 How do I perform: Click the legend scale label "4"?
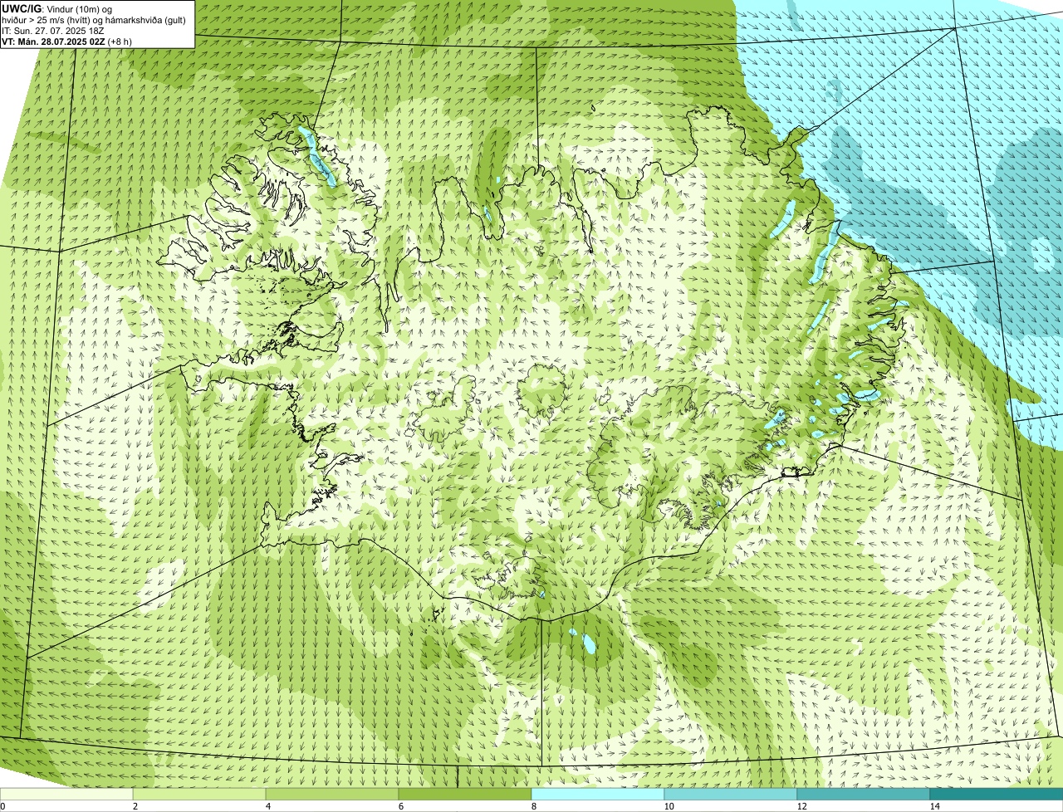[267, 806]
